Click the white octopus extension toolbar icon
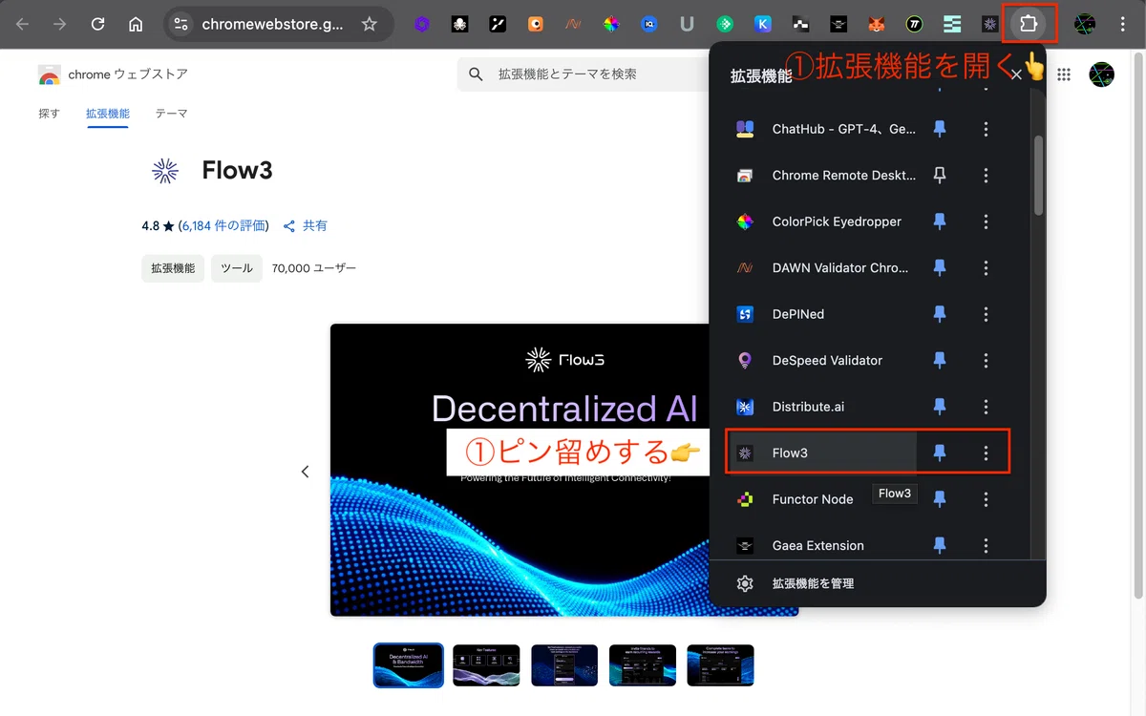Screen dimensions: 1146x716 click(459, 24)
